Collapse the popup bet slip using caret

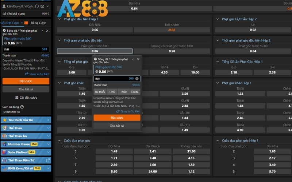point(133,59)
